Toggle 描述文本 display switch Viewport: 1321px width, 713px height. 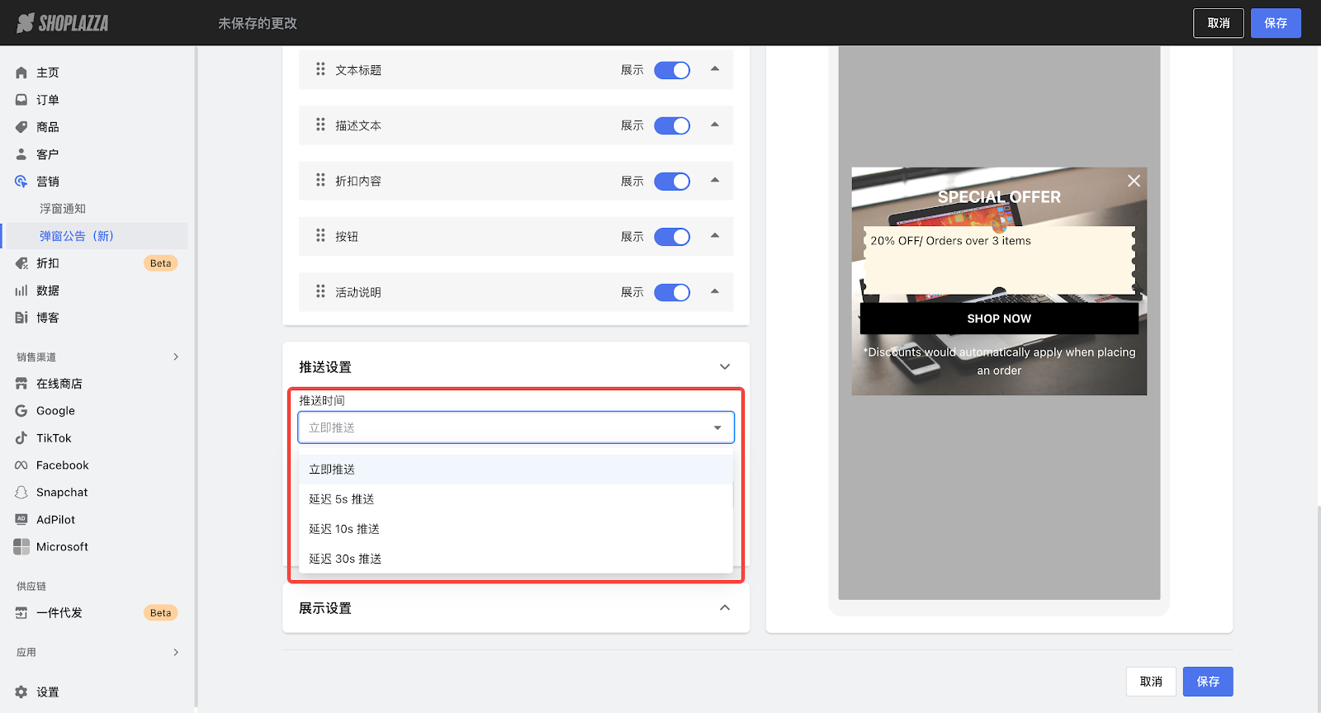672,125
